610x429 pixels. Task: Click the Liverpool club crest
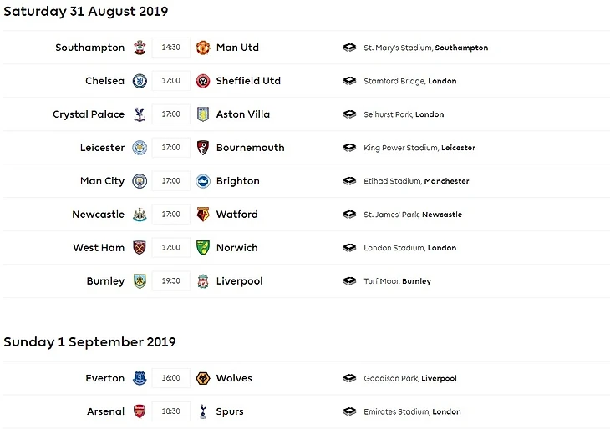202,281
